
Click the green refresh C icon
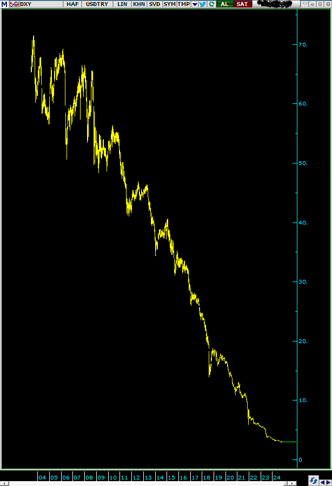(x=210, y=4)
